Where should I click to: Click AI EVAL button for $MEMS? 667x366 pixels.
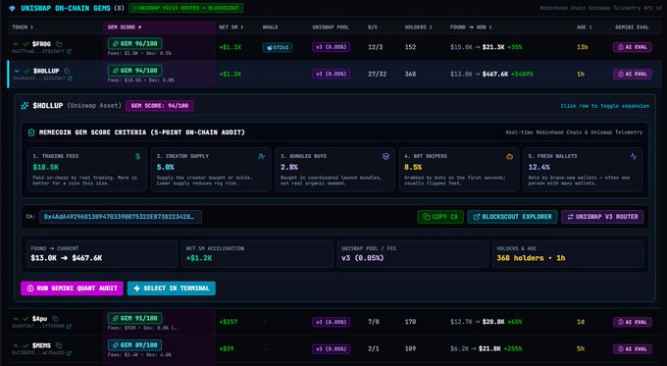point(632,348)
